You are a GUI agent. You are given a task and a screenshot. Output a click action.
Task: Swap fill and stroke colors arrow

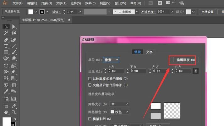pos(15,119)
